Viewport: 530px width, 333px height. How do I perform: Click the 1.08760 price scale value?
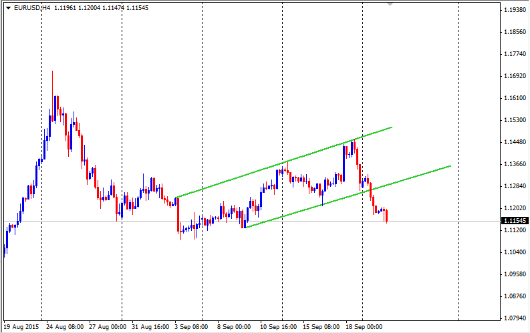pyautogui.click(x=515, y=296)
